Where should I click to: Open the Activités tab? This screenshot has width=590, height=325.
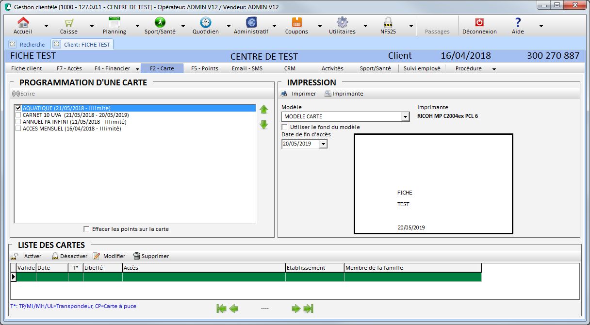[x=332, y=68]
